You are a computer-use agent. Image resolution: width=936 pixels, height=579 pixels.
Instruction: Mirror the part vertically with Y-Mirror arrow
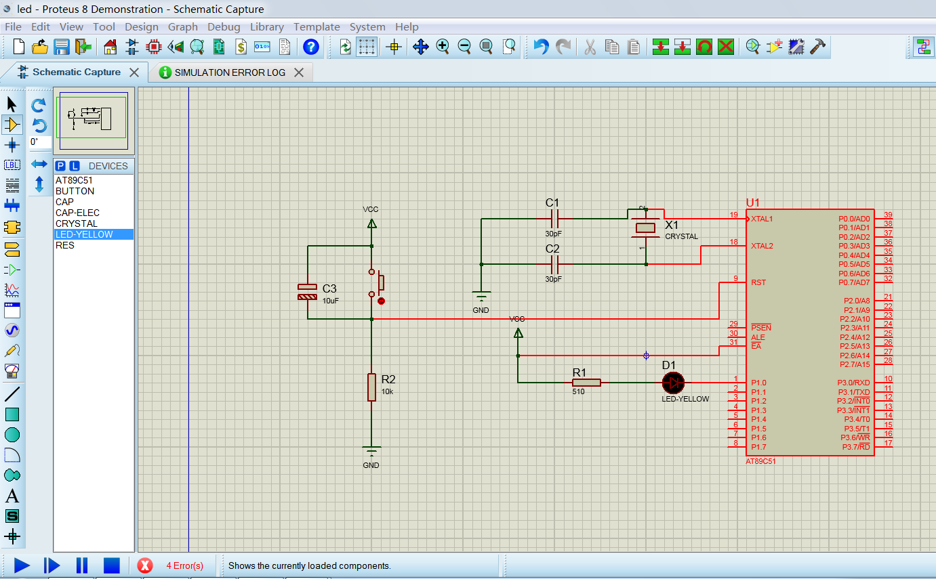pos(39,184)
